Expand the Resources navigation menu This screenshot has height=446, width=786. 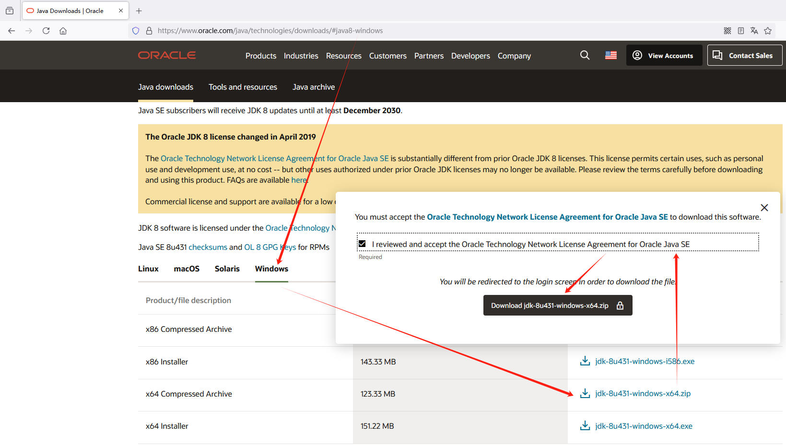point(343,56)
